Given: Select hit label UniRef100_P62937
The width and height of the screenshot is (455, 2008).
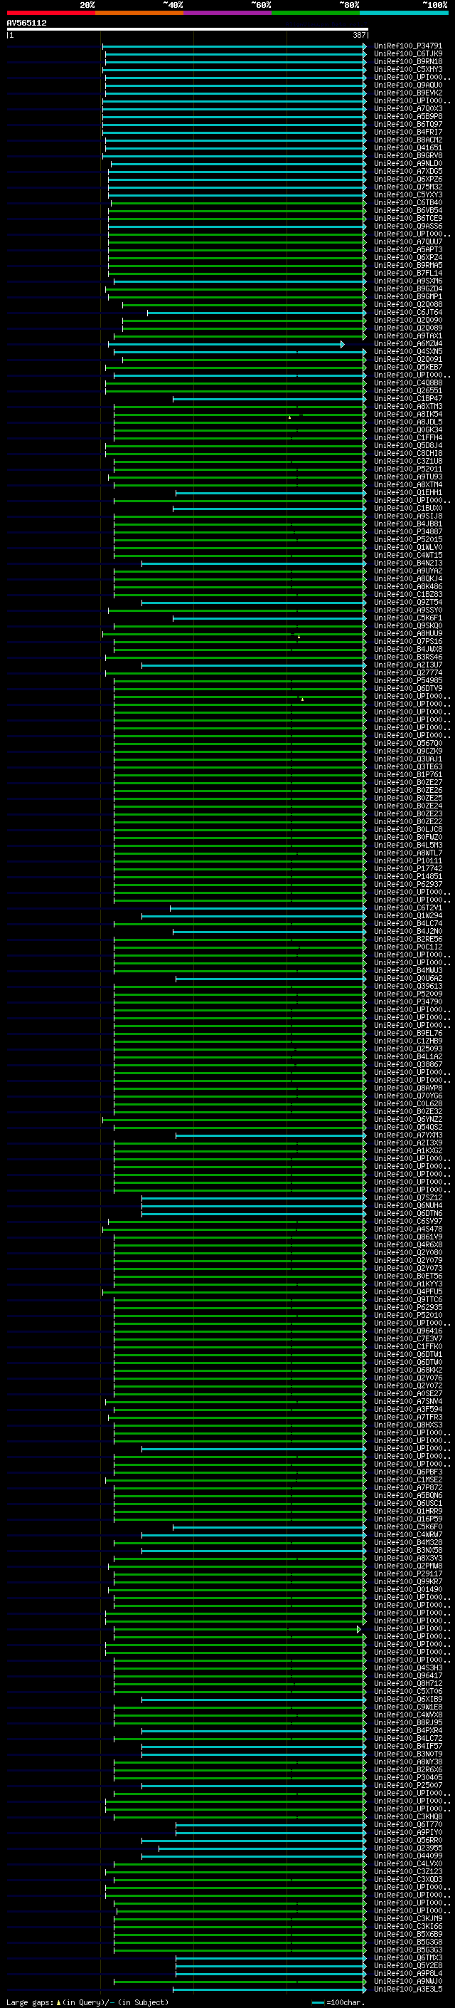Looking at the screenshot, I should 408,884.
